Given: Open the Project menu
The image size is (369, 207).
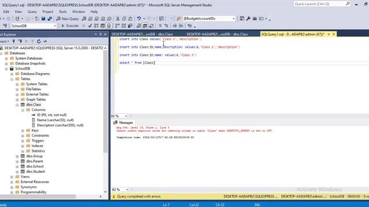Looking at the screenshot, I should tap(47, 11).
